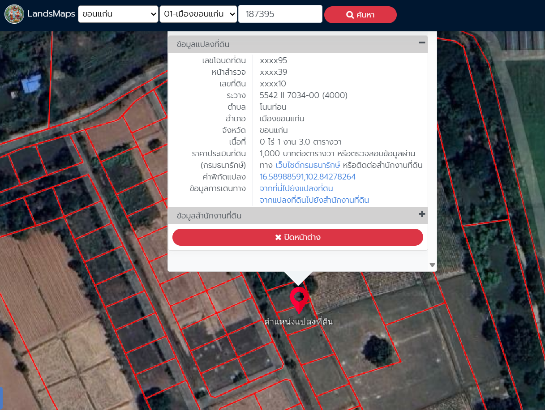Viewport: 545px width, 410px height.
Task: Close the popup with ปิดหน้าต่าง button
Action: pos(297,237)
